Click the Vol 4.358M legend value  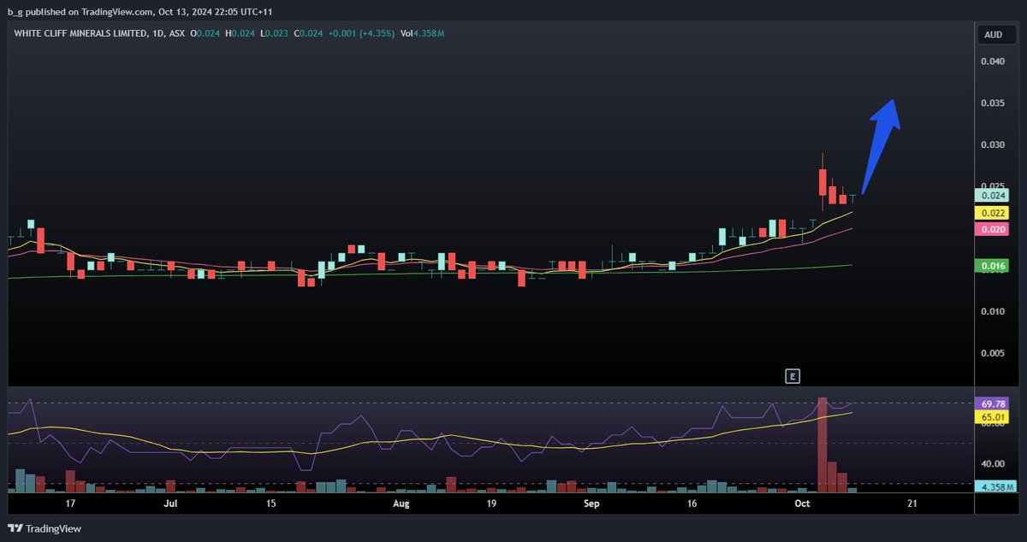[x=423, y=34]
